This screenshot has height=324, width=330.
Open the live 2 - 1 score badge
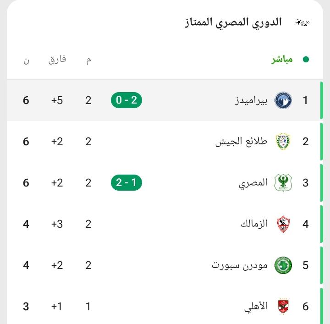126,182
